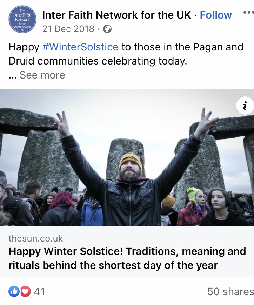View the 50 shares list

tap(230, 291)
